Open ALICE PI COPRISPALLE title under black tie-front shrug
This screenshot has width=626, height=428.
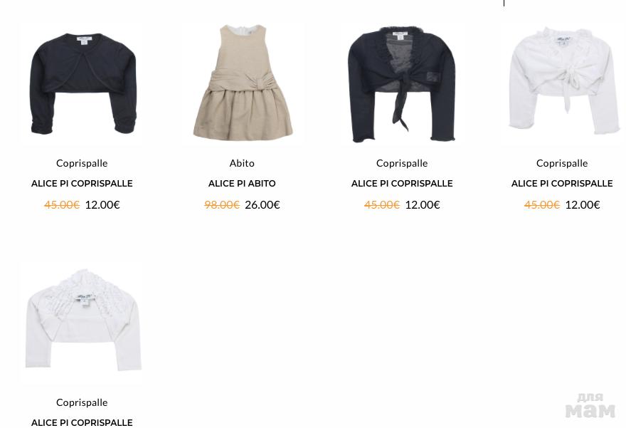tap(402, 184)
